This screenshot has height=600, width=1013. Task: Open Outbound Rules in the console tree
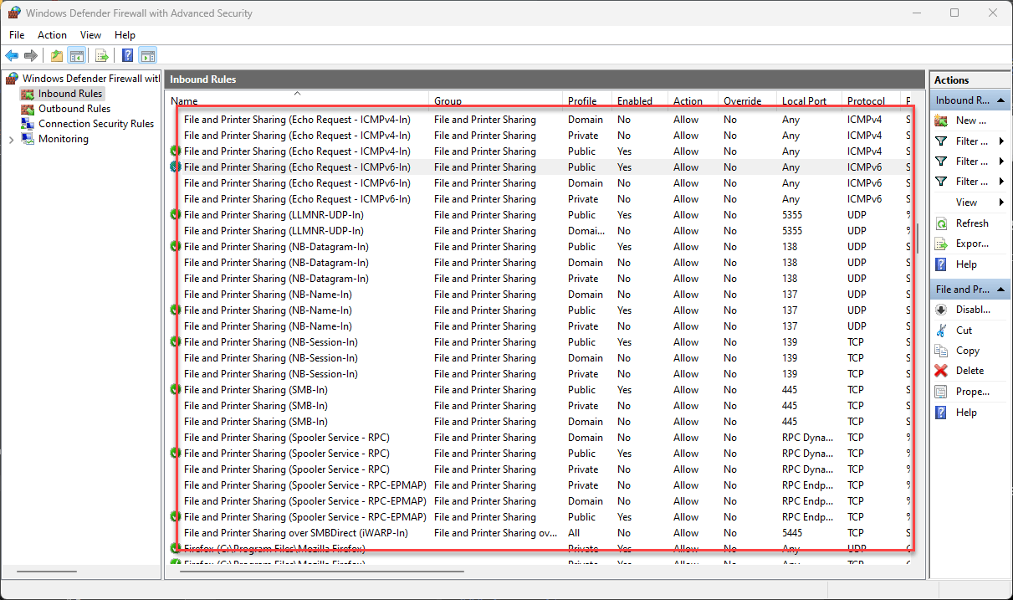click(74, 109)
